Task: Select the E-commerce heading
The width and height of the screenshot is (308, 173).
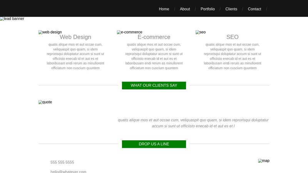Action: point(154,37)
